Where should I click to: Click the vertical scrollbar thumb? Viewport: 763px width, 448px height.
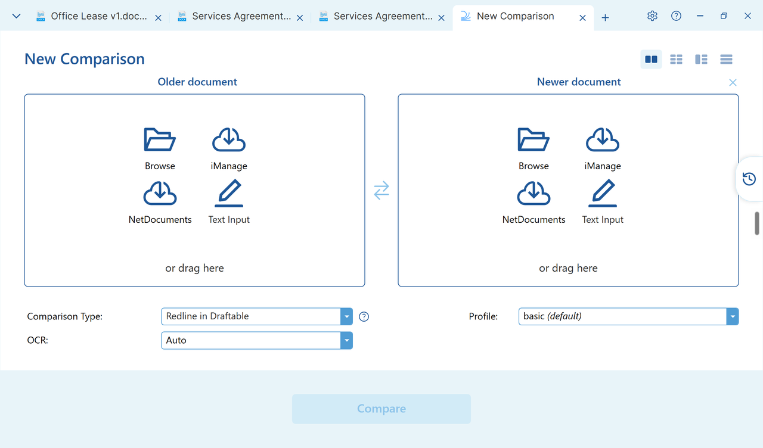tap(758, 223)
